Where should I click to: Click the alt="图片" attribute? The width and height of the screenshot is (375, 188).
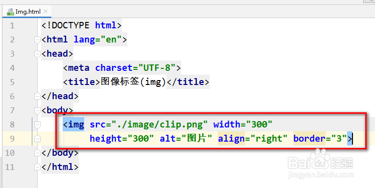[x=186, y=138]
